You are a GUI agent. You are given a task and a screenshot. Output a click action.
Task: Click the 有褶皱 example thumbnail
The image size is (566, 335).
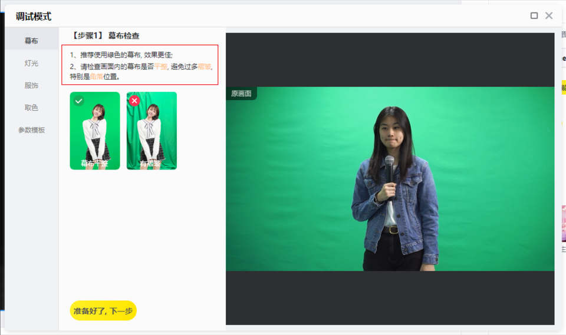coord(152,131)
